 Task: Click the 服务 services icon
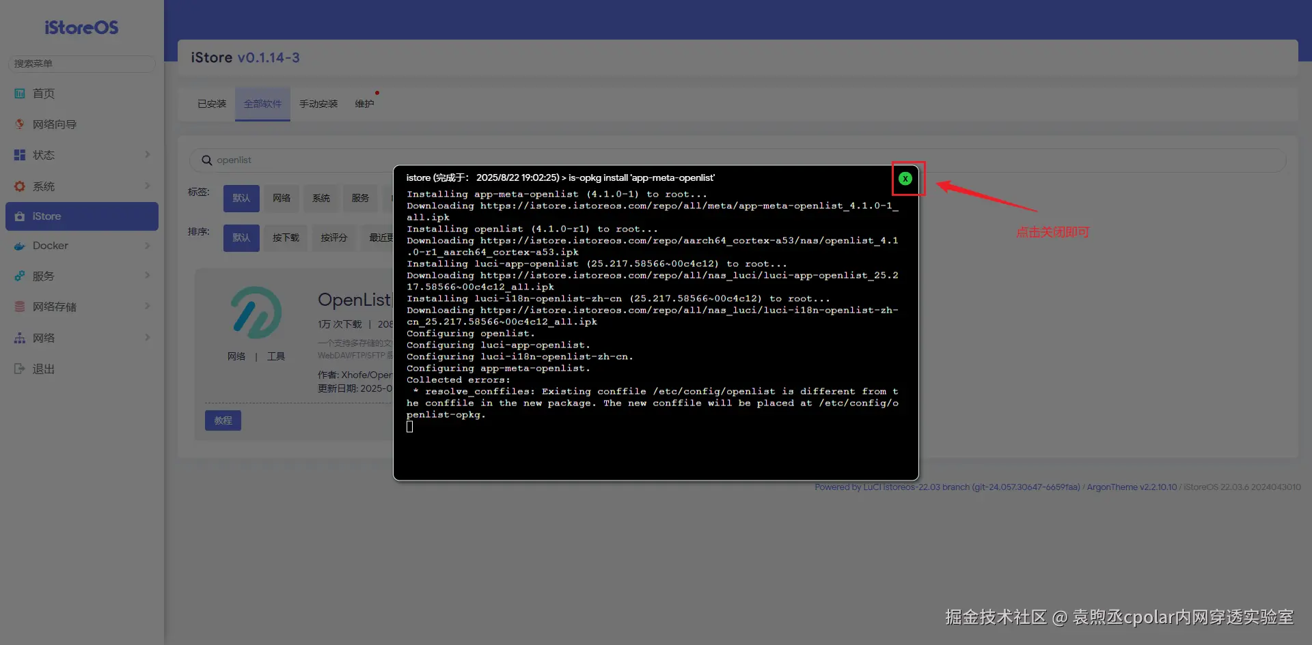(20, 276)
